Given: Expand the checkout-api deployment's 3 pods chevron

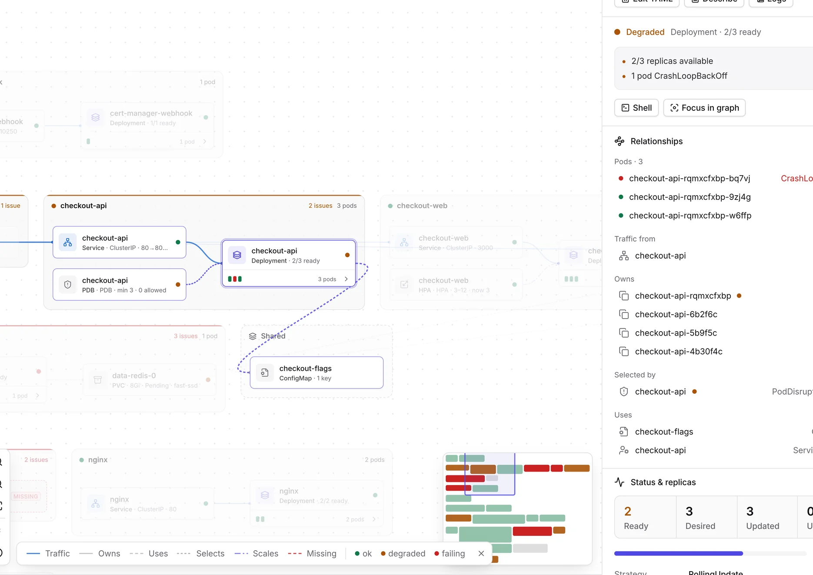Looking at the screenshot, I should (x=346, y=279).
